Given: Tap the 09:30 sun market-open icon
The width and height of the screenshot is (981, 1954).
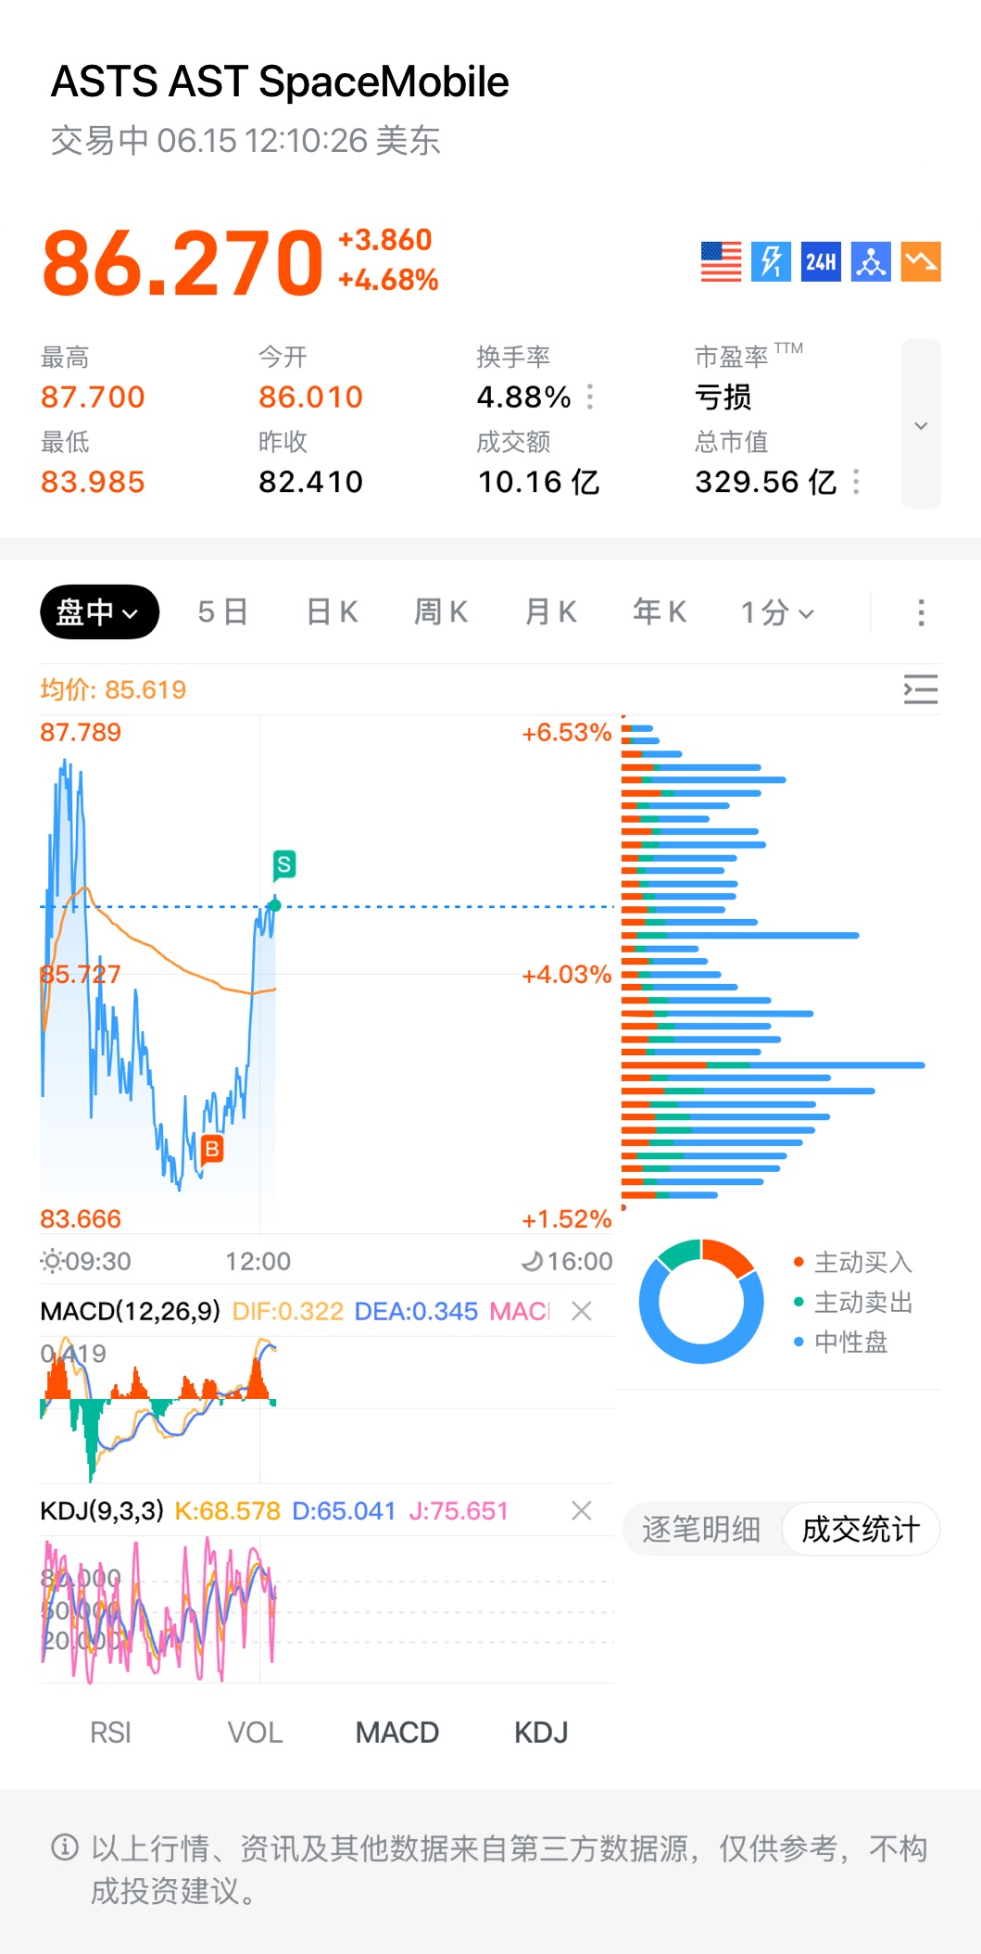Looking at the screenshot, I should [52, 1261].
